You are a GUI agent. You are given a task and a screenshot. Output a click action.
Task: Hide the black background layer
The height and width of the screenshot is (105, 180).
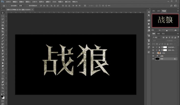click(x=153, y=59)
